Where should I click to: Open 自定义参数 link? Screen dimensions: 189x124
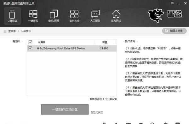tap(97, 112)
